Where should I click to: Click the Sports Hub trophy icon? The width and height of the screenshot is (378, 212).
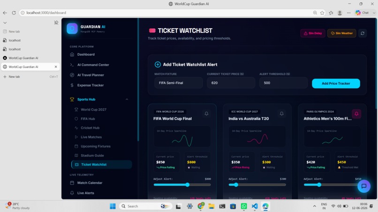72,99
